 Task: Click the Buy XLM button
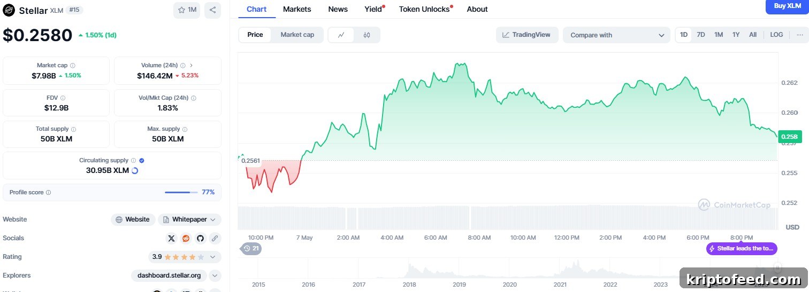click(x=787, y=6)
